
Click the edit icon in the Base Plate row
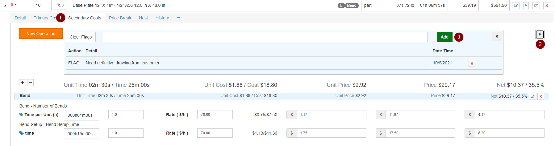516,6
